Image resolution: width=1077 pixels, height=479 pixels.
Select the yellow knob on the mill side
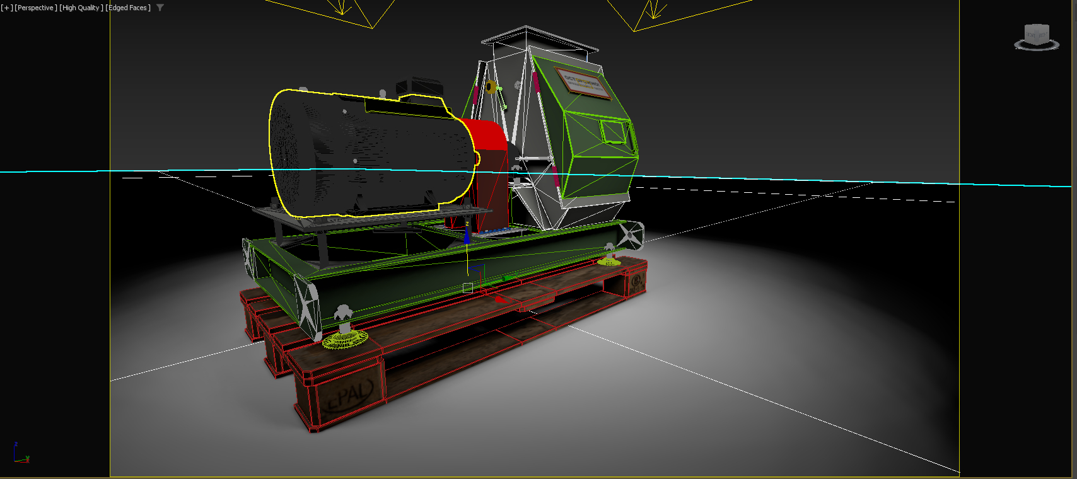tap(490, 86)
